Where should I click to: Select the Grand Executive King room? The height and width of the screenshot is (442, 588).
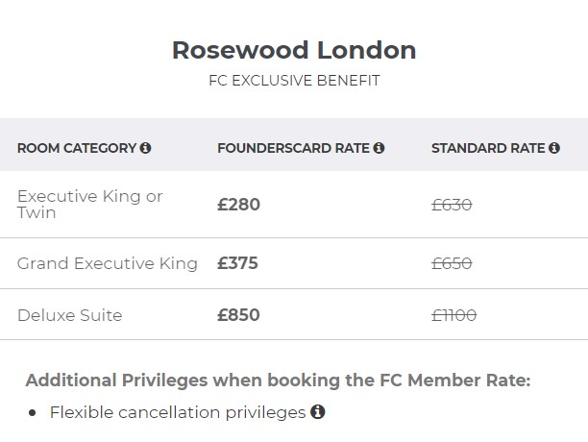click(108, 263)
